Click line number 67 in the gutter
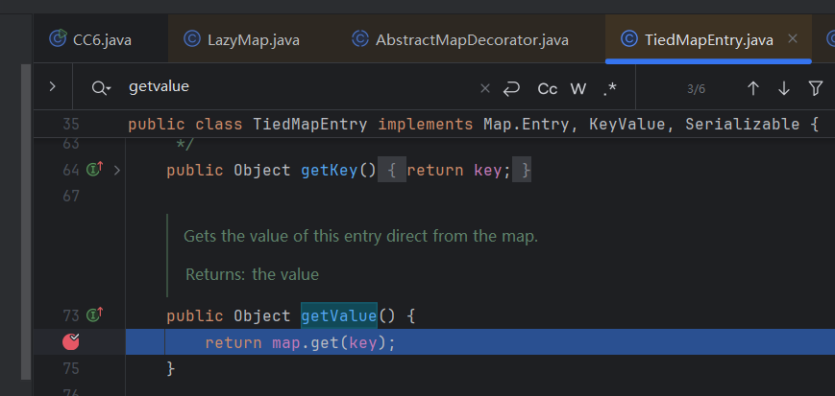 71,197
